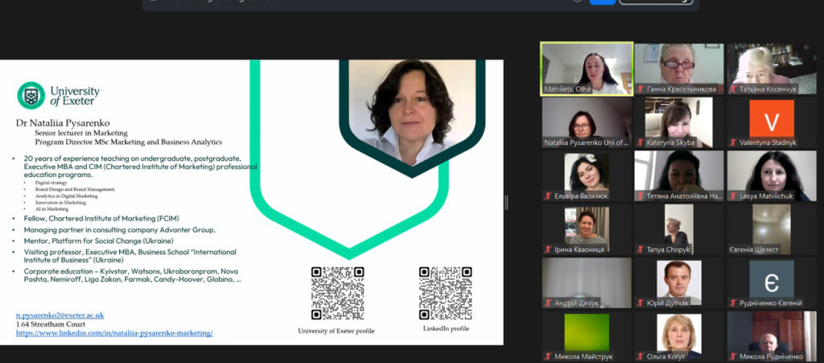Image resolution: width=824 pixels, height=363 pixels.
Task: Select the Nataliia Pysarenko video tile
Action: (586, 122)
